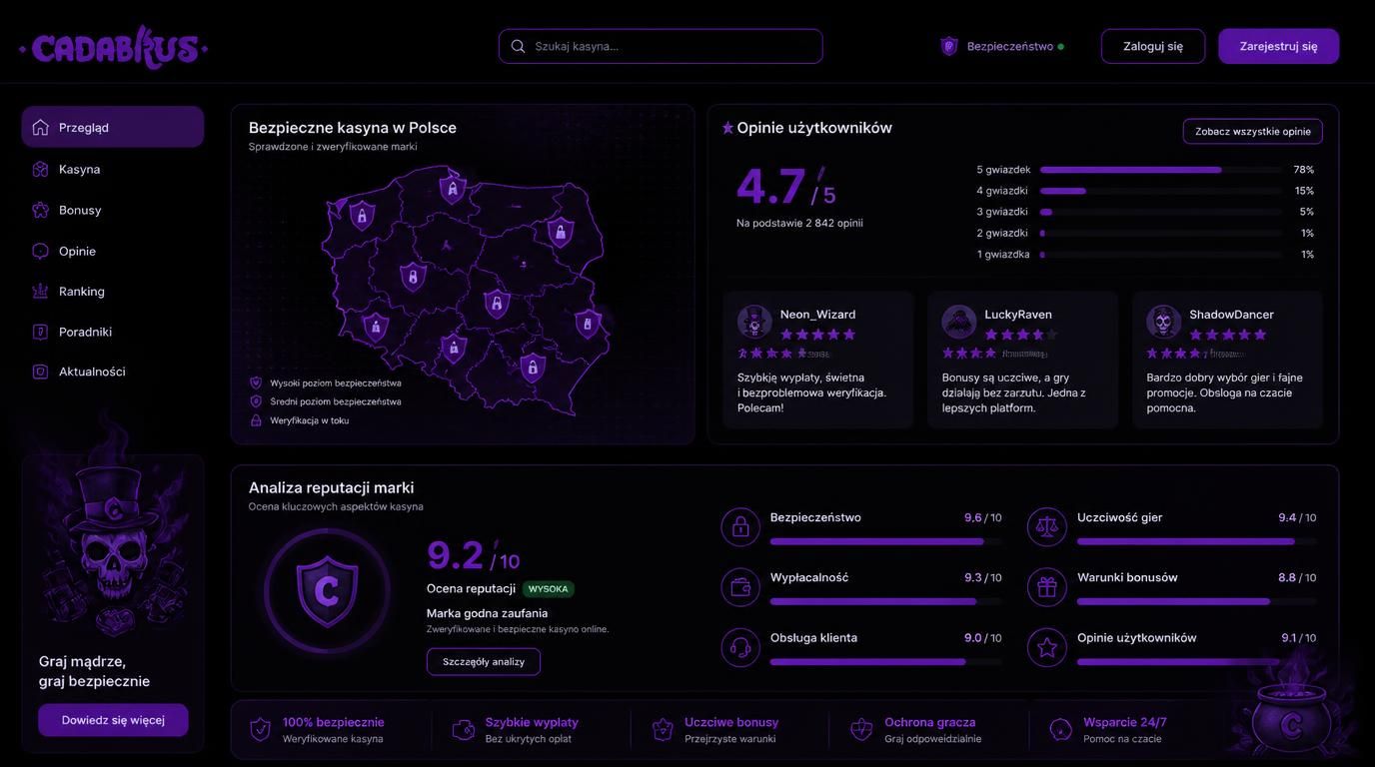Click the Zaloguj się button
Screen dimensions: 1375x767
[1153, 46]
